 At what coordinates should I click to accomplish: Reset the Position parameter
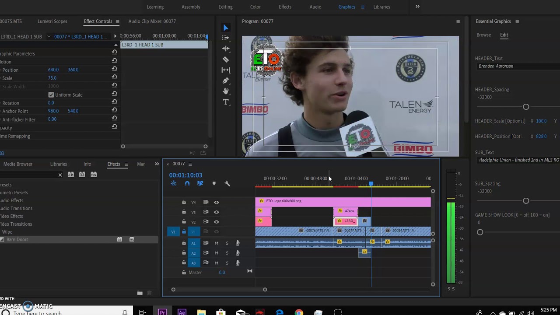(x=114, y=70)
